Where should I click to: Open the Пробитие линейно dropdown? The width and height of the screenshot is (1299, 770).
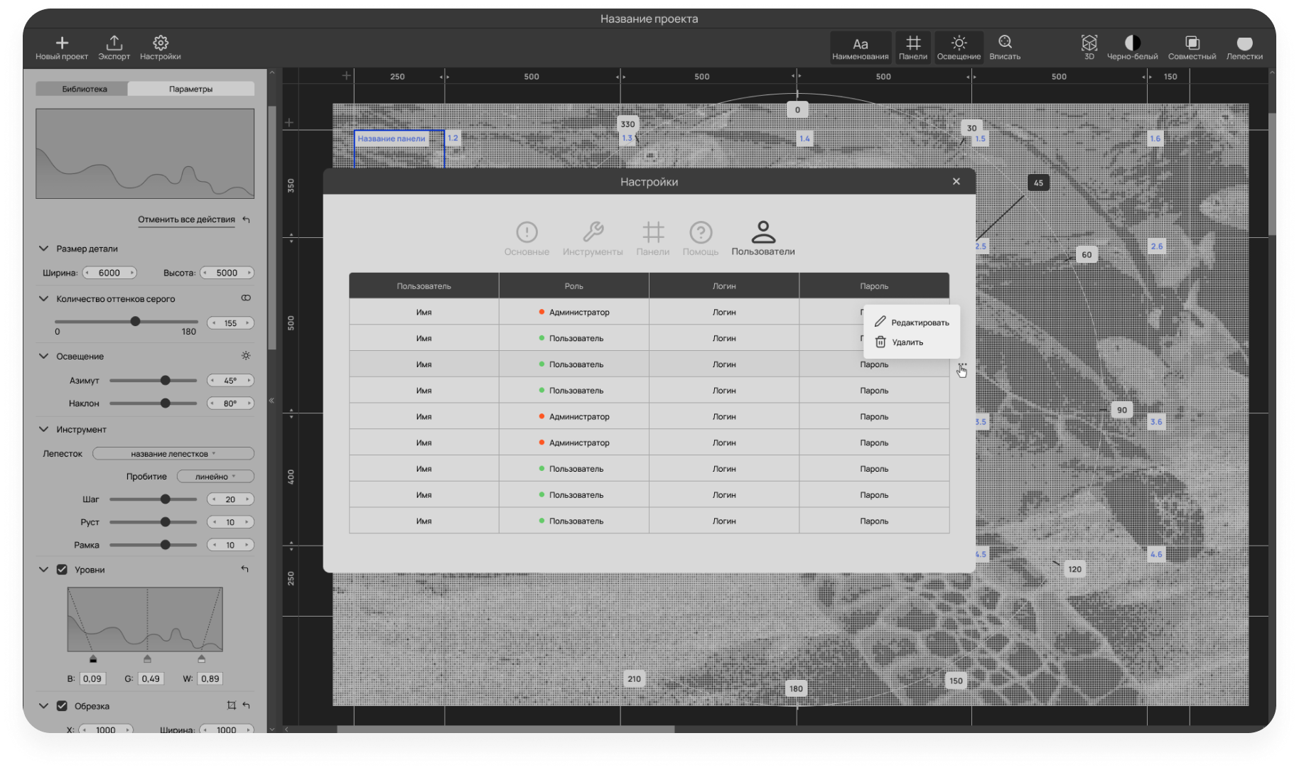(215, 477)
